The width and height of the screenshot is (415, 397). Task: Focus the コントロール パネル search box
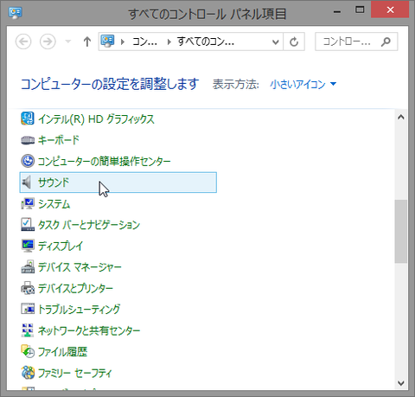[x=356, y=42]
